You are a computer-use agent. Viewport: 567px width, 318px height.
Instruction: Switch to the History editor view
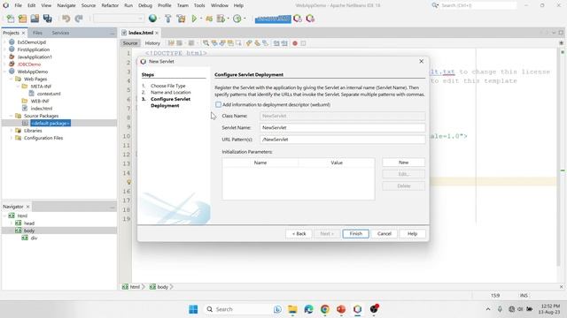coord(152,43)
